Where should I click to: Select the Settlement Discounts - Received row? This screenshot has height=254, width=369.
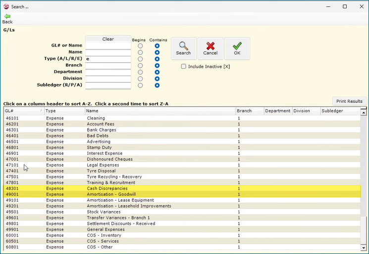pos(182,224)
